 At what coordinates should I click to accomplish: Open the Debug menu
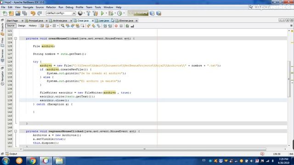pyautogui.click(x=69, y=7)
